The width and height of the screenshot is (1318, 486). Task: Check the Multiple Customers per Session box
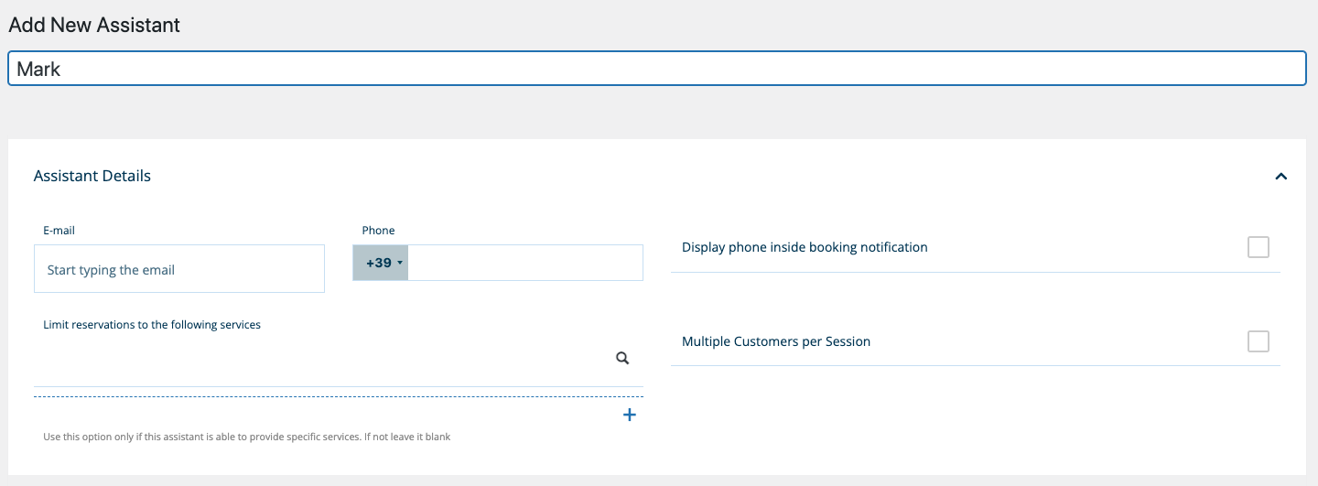click(1259, 341)
